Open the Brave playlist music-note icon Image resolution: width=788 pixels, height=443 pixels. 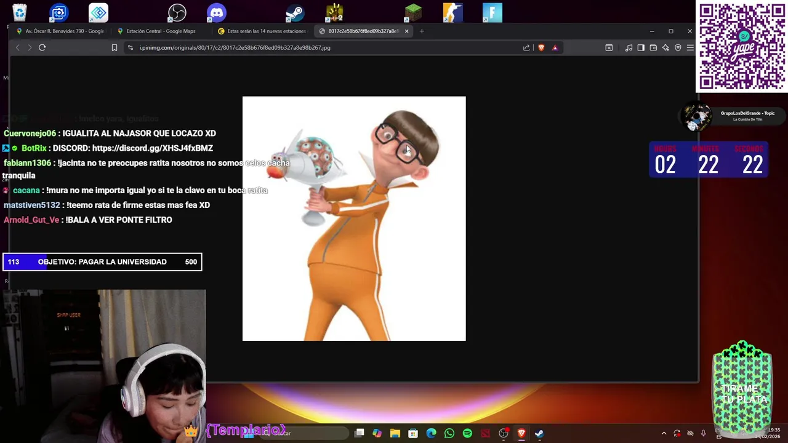pyautogui.click(x=629, y=47)
